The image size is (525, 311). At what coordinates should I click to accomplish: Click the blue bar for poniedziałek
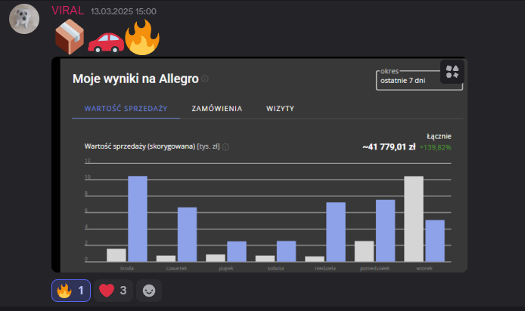[x=385, y=230]
